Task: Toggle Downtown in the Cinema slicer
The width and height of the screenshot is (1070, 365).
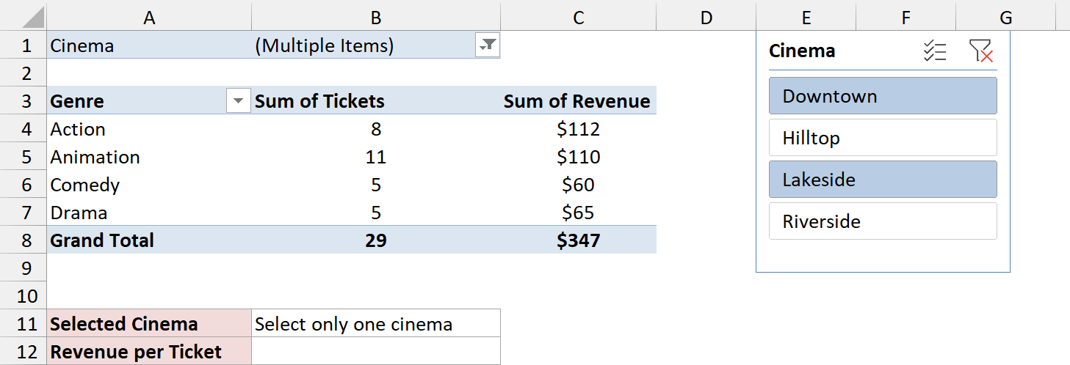Action: point(883,96)
